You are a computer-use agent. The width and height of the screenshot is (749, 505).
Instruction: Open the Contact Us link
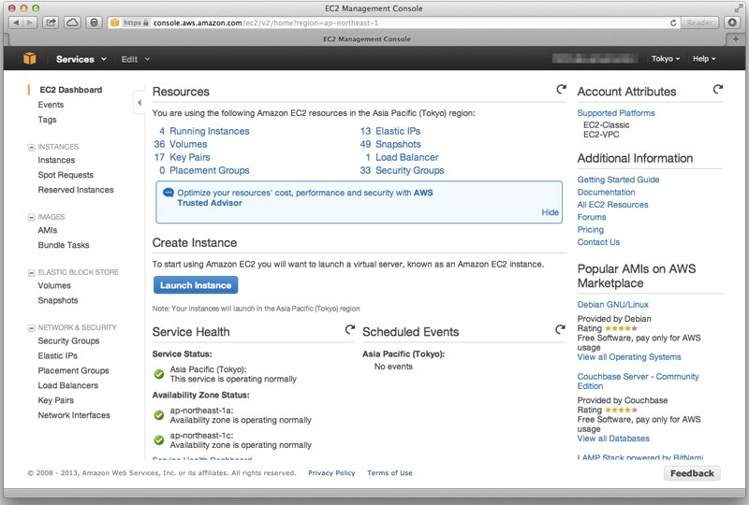(598, 242)
